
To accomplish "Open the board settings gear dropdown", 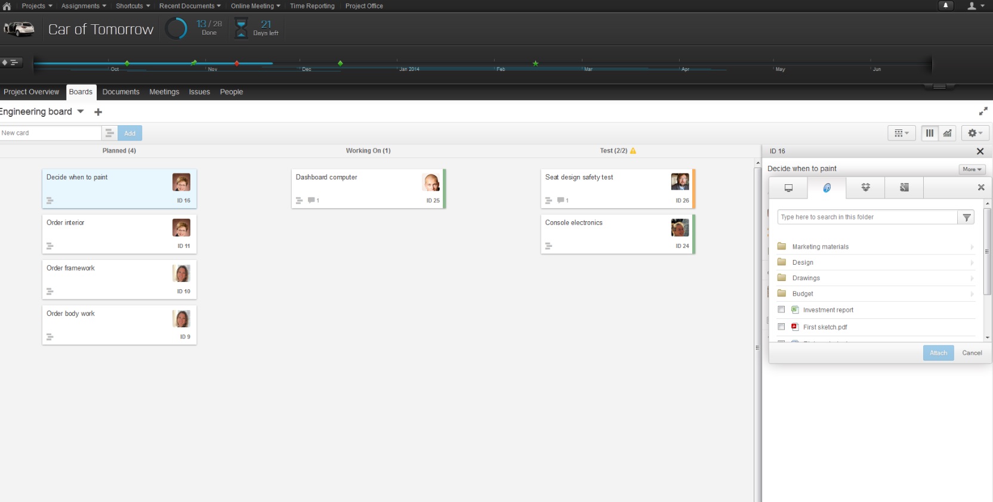I will coord(975,134).
